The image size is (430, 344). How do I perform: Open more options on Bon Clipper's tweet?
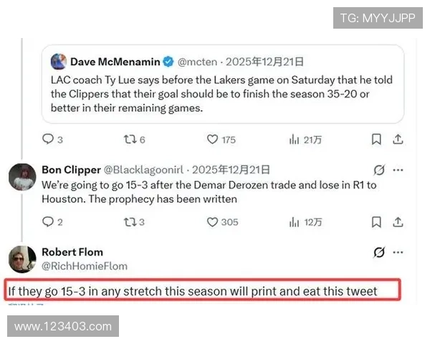click(398, 170)
